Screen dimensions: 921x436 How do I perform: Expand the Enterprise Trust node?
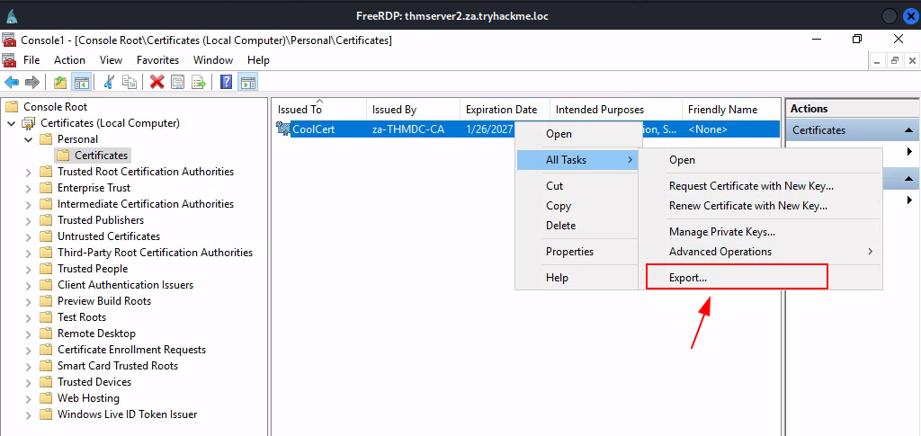coord(29,189)
